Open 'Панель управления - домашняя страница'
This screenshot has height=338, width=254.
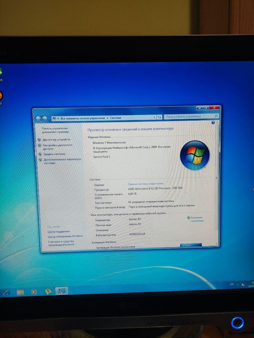[x=55, y=130]
